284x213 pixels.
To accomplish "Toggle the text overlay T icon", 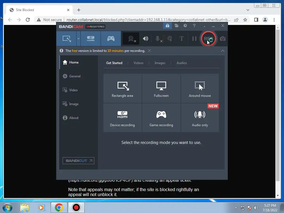I will coord(181,39).
